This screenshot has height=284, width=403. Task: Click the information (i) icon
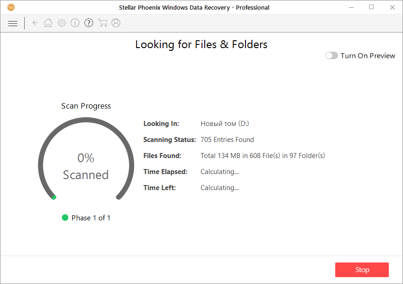(75, 23)
